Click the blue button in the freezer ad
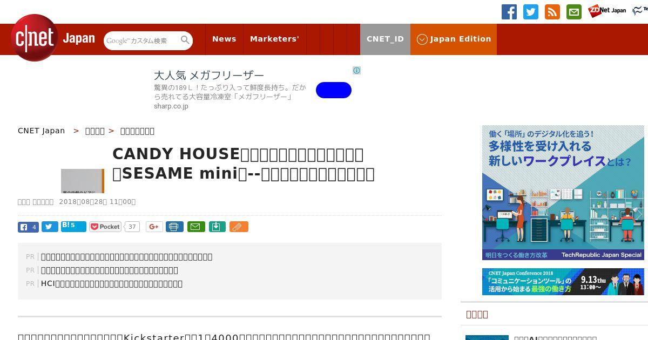This screenshot has width=648, height=340. click(334, 90)
